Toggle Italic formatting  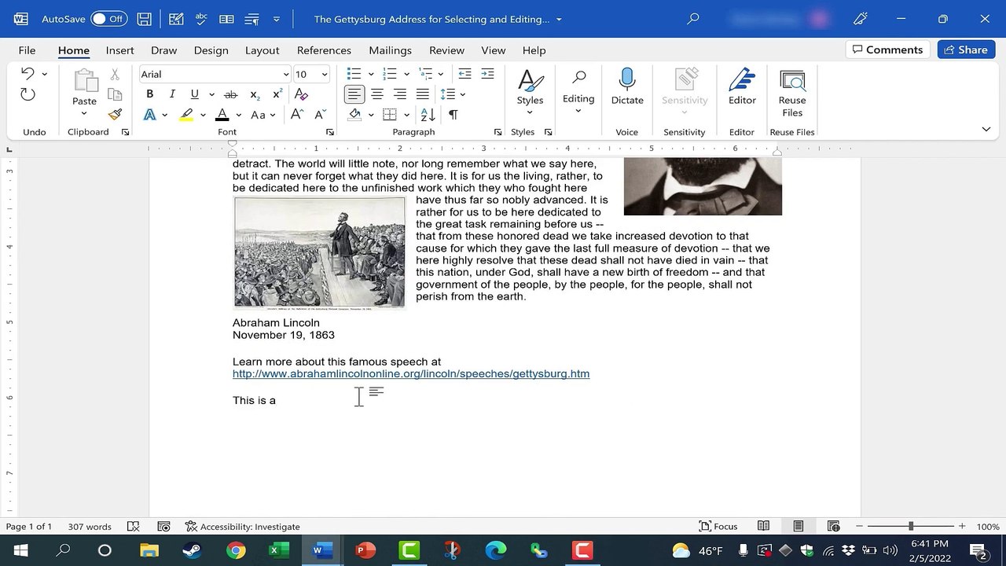(x=172, y=94)
